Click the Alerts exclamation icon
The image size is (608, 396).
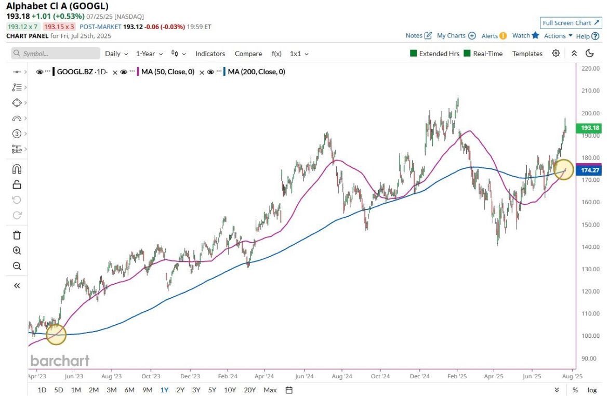(503, 36)
